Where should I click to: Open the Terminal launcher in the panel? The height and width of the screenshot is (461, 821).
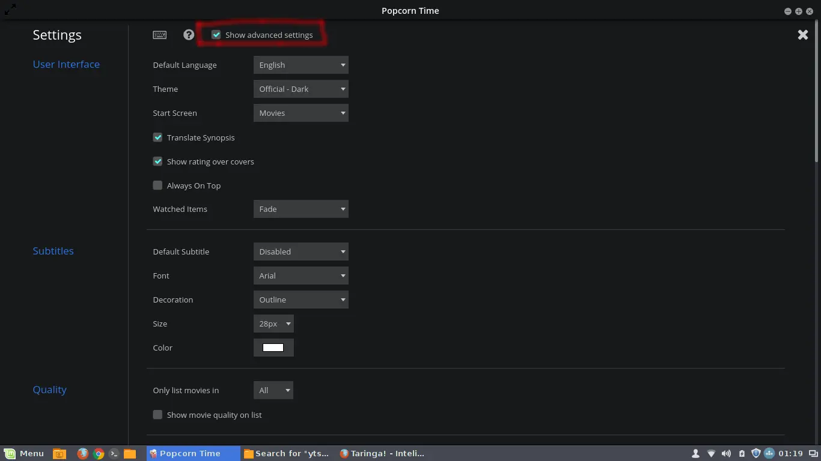coord(114,454)
